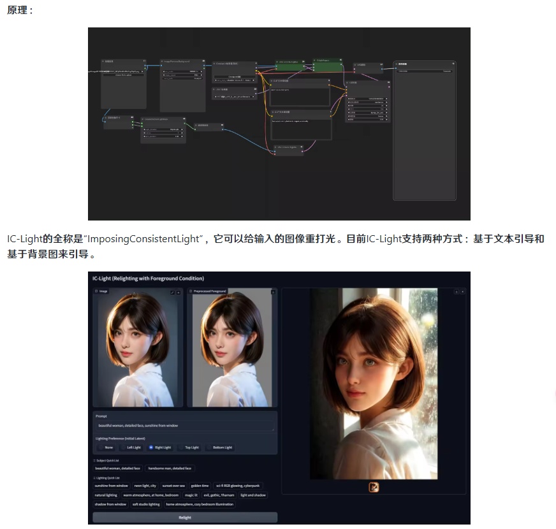Pick the 'sci-fi RGB glowing, cyberpunk' preset

pyautogui.click(x=238, y=486)
